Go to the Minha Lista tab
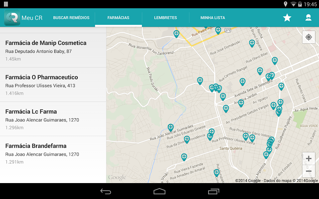The width and height of the screenshot is (319, 199). pyautogui.click(x=213, y=18)
